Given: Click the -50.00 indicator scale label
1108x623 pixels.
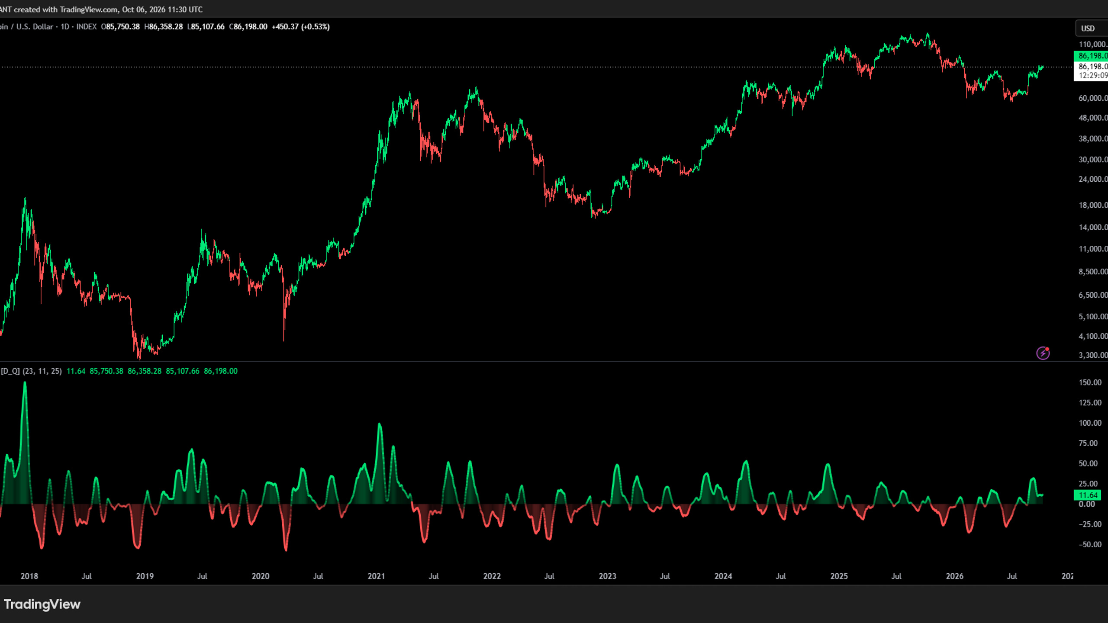Looking at the screenshot, I should [x=1090, y=545].
